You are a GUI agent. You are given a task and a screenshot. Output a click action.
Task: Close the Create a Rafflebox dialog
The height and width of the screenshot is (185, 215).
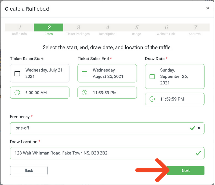point(208,8)
